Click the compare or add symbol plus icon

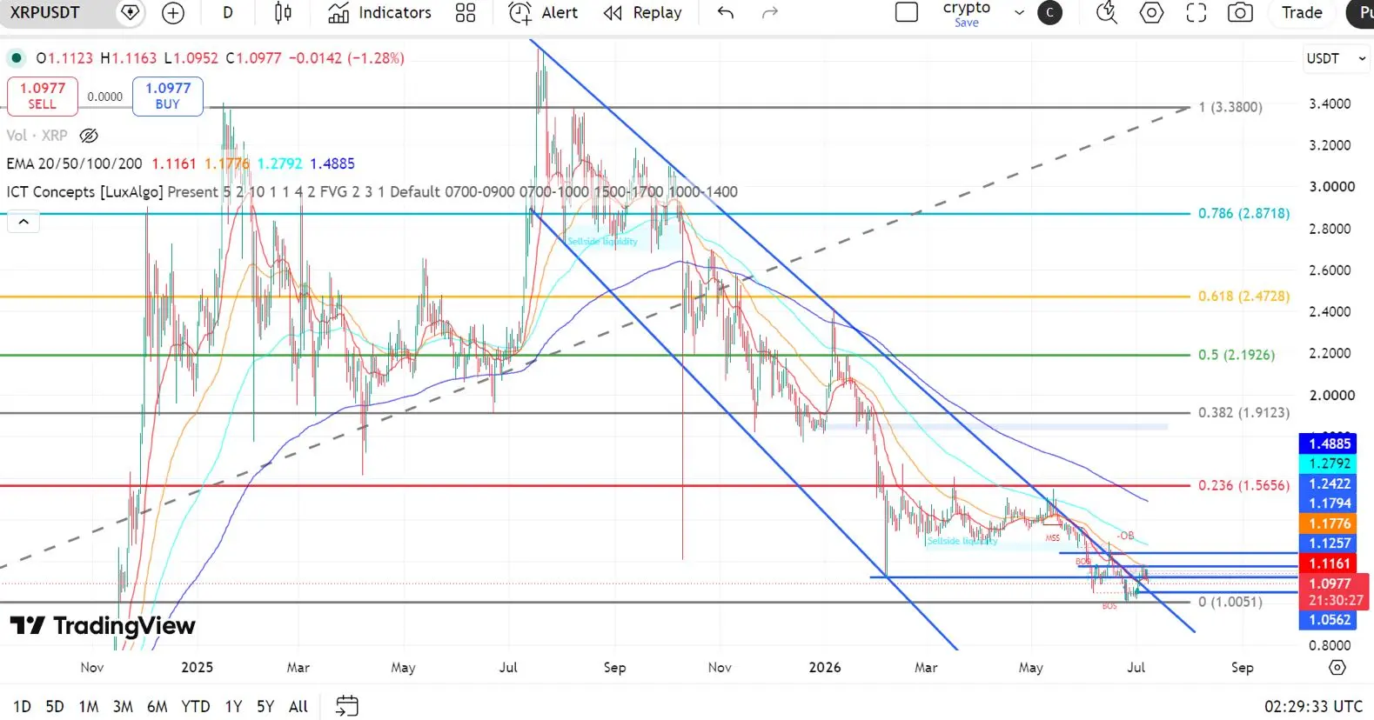173,13
